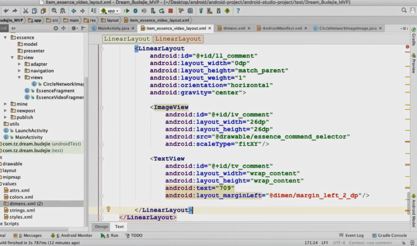Click the Attach debugger to process icon
The image size is (417, 246).
point(153,11)
